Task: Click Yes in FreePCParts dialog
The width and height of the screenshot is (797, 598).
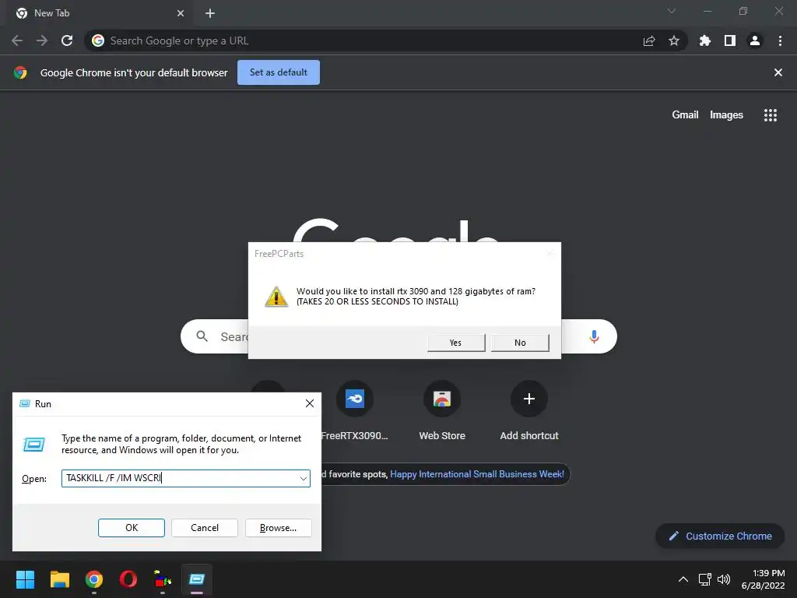Action: (x=456, y=343)
